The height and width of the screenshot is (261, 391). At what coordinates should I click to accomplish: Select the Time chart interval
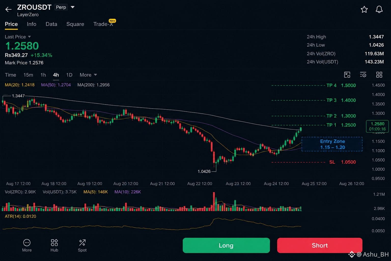(10, 75)
